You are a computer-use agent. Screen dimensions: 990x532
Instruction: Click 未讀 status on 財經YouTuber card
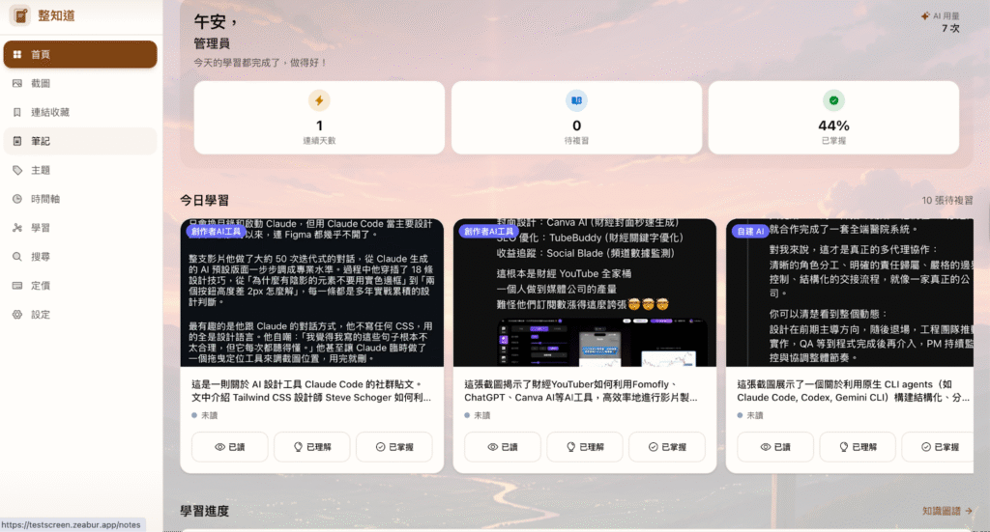478,415
